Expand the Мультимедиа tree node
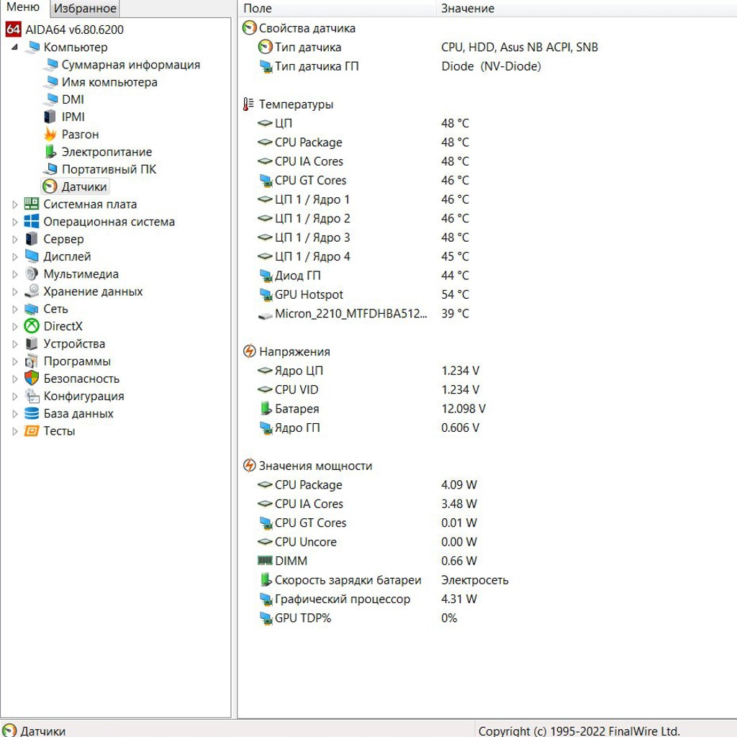Image resolution: width=737 pixels, height=737 pixels. [14, 274]
